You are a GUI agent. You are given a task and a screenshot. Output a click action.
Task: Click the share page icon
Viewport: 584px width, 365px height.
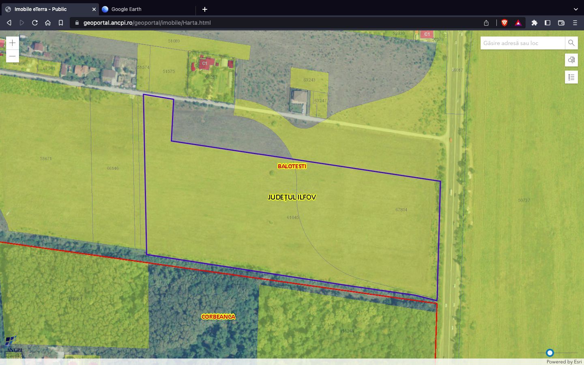pos(486,23)
